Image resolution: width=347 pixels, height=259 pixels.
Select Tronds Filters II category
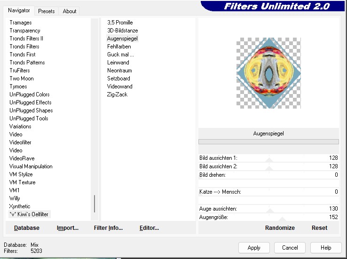(x=26, y=39)
